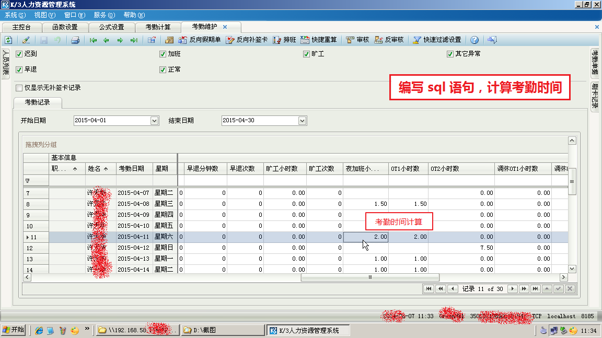Open the 开始日期 date dropdown
Image resolution: width=602 pixels, height=338 pixels.
pyautogui.click(x=154, y=121)
